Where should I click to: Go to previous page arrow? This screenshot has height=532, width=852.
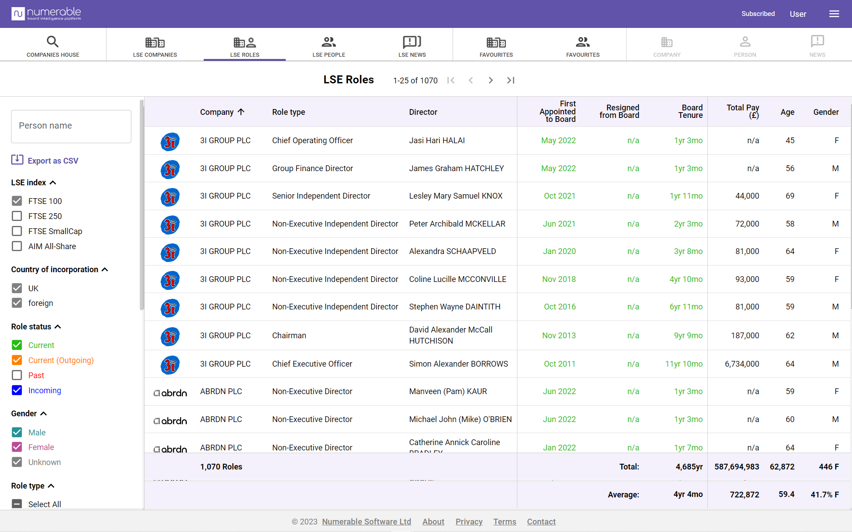click(x=471, y=80)
